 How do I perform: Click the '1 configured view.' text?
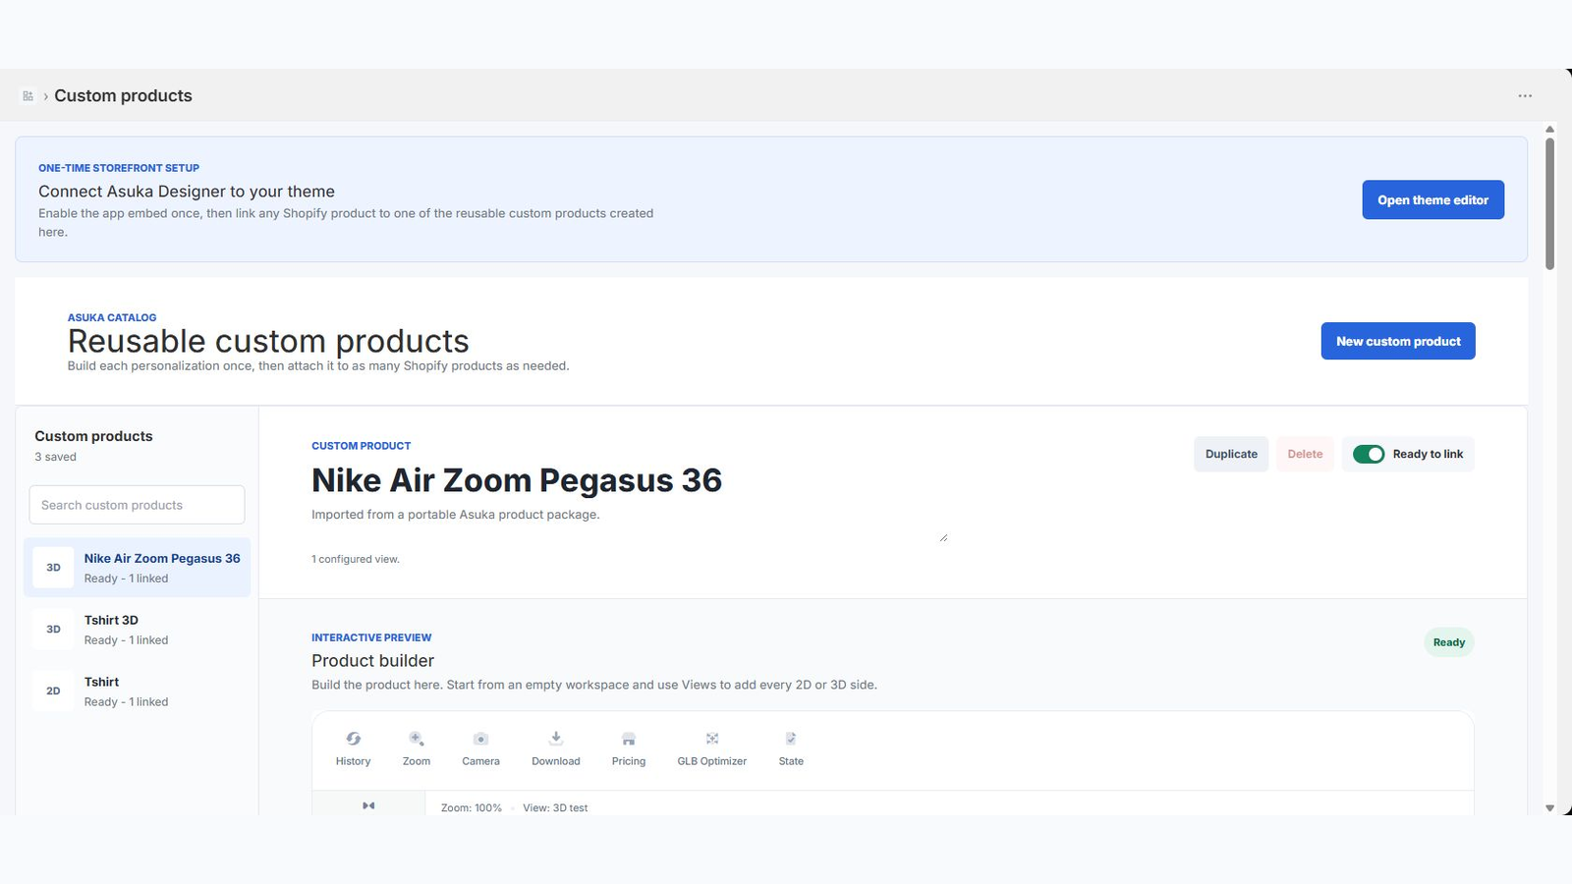356,559
